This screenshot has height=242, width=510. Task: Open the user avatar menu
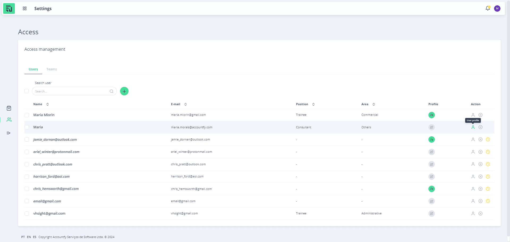497,9
